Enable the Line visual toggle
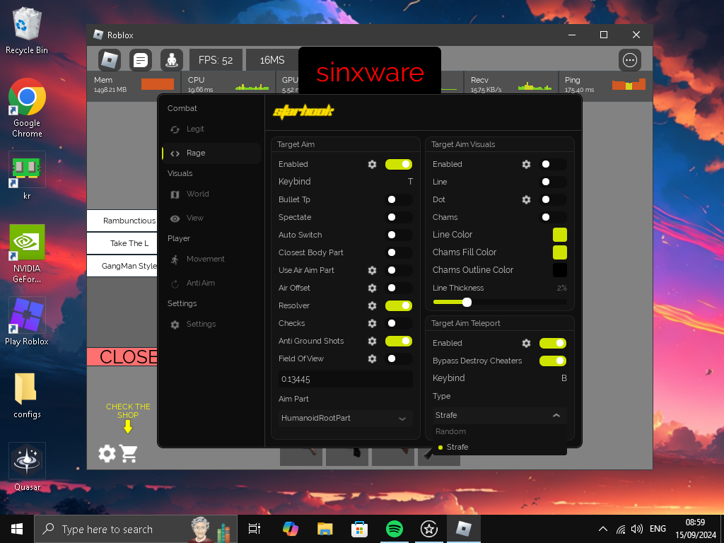This screenshot has width=724, height=543. pyautogui.click(x=553, y=182)
